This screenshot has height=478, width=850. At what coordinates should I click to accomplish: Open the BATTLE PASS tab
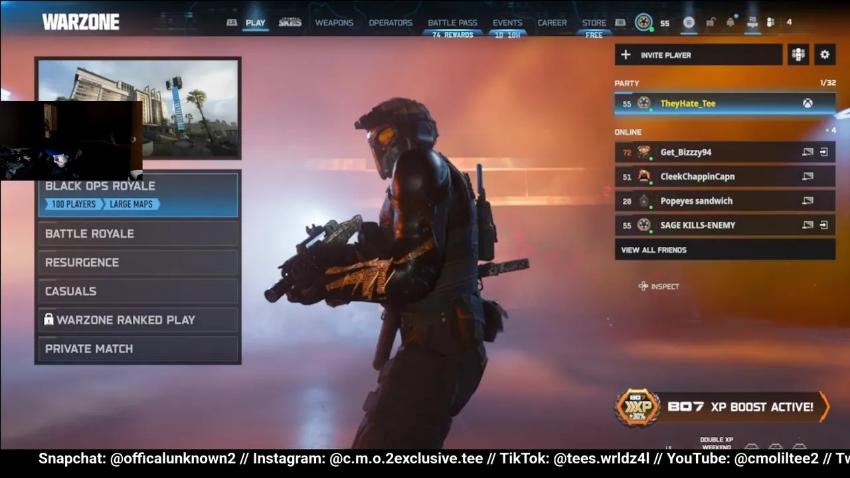(x=452, y=23)
